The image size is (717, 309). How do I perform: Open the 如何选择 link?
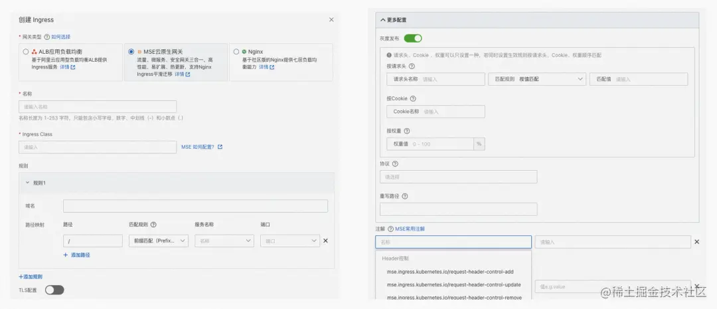(61, 37)
